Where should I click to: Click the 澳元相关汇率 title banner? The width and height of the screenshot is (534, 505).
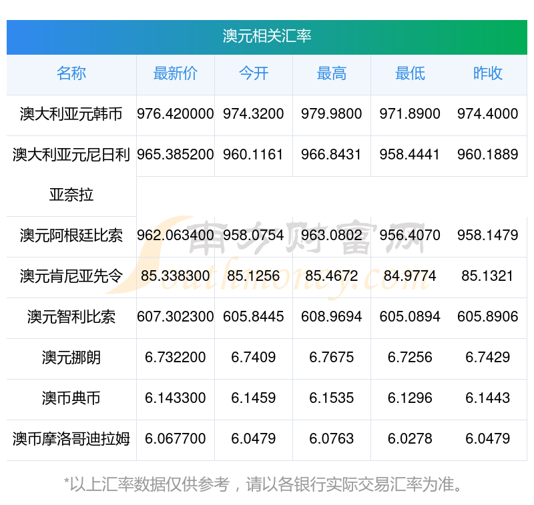tap(267, 36)
